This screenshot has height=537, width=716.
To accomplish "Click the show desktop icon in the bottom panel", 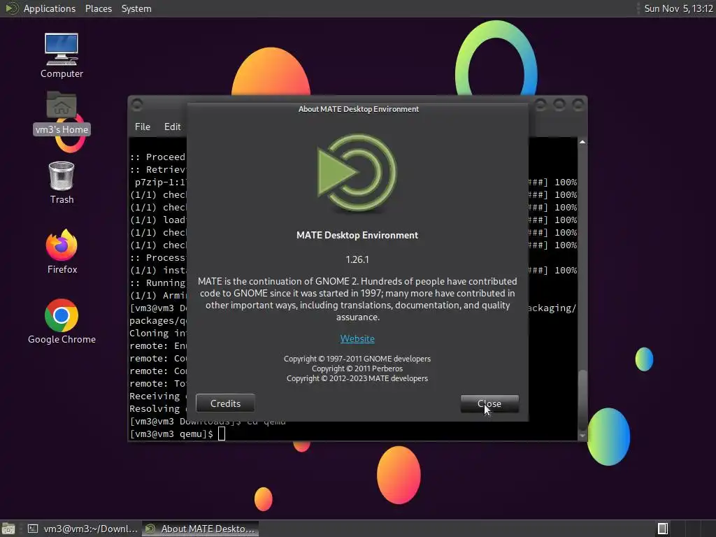I will [8, 529].
